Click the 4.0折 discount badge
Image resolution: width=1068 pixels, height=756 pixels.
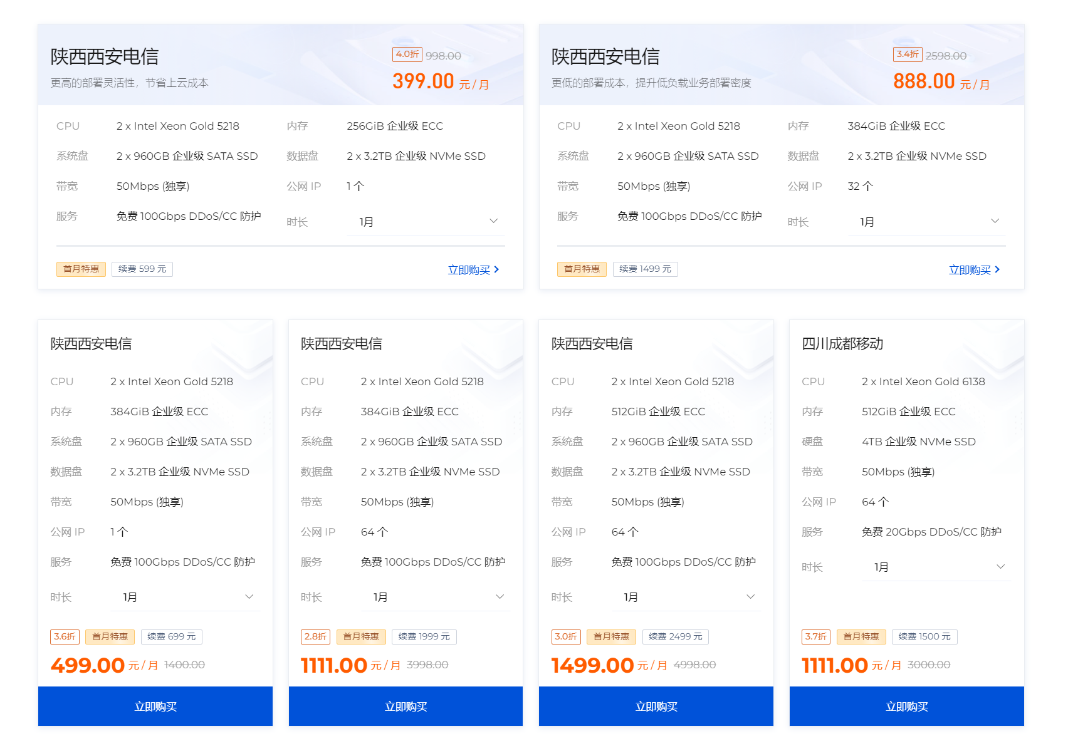click(x=407, y=54)
